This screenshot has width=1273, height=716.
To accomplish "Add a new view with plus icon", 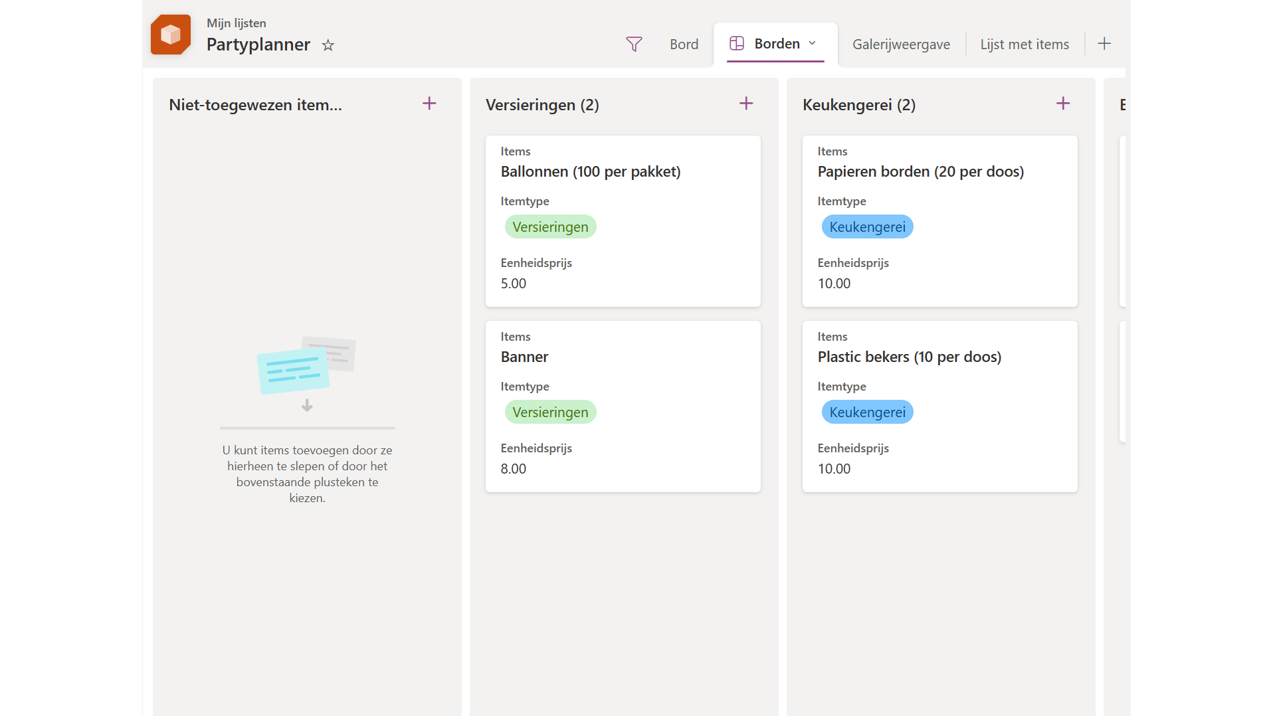I will coord(1104,44).
